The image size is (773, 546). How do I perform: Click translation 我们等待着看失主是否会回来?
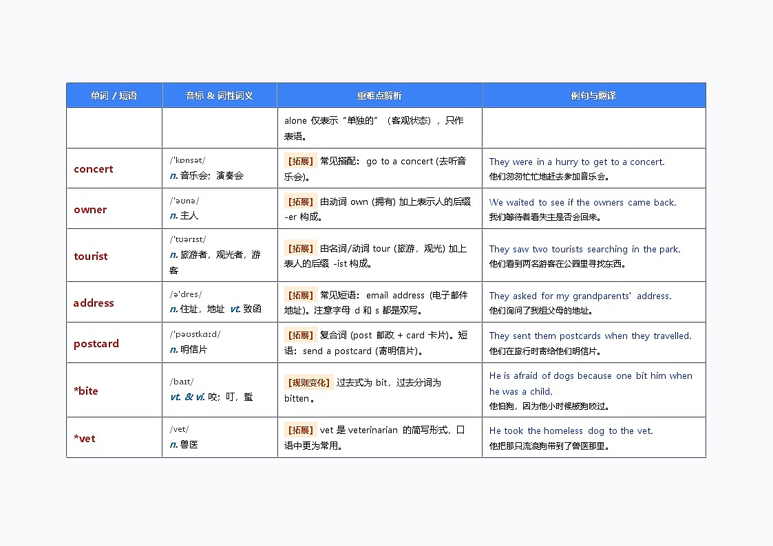[x=544, y=217]
